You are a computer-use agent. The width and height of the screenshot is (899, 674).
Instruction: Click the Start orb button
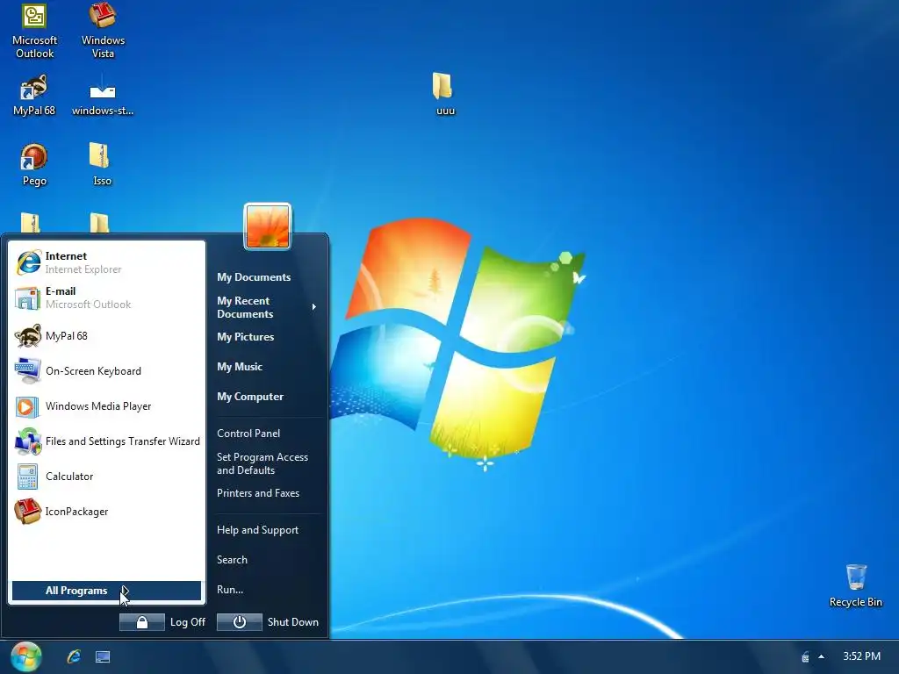25,656
